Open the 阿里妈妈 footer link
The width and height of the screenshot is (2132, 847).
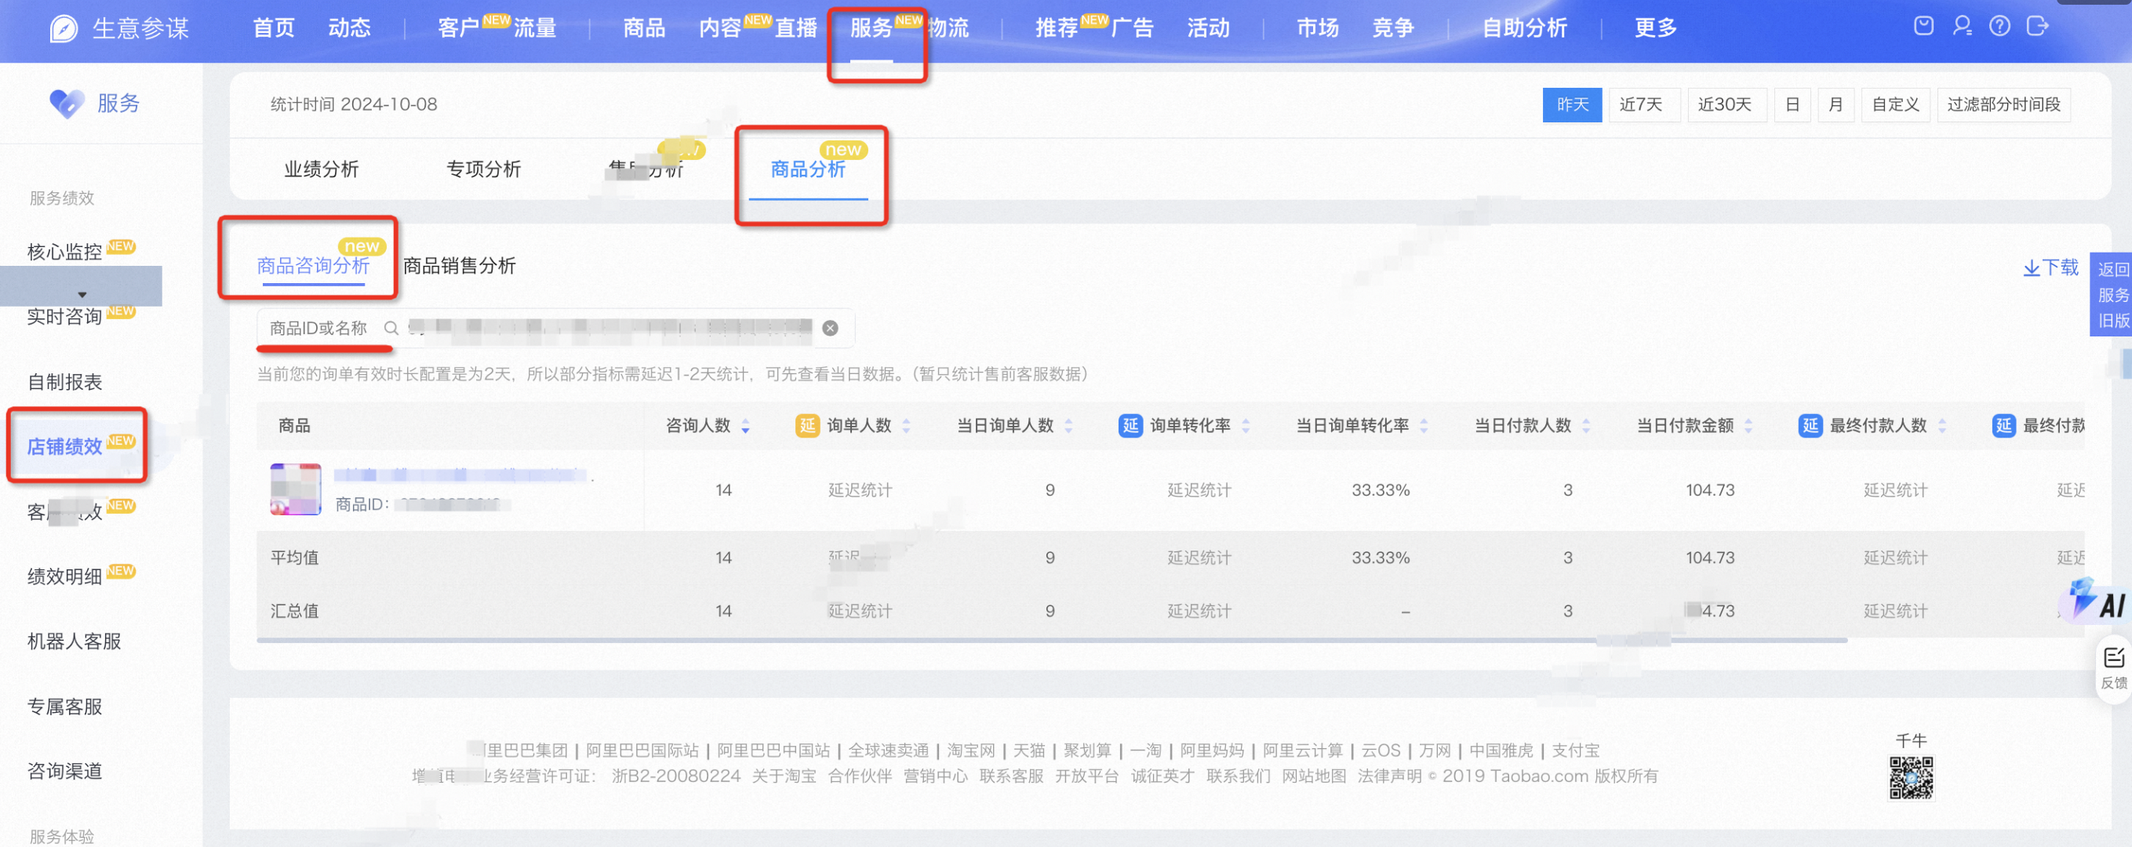[x=1212, y=751]
